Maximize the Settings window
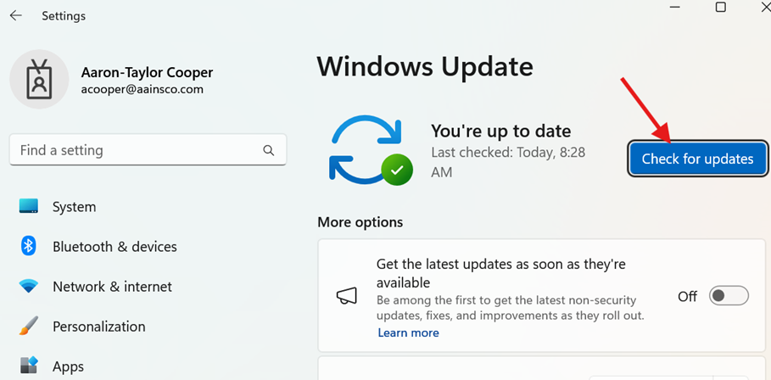 pyautogui.click(x=720, y=8)
